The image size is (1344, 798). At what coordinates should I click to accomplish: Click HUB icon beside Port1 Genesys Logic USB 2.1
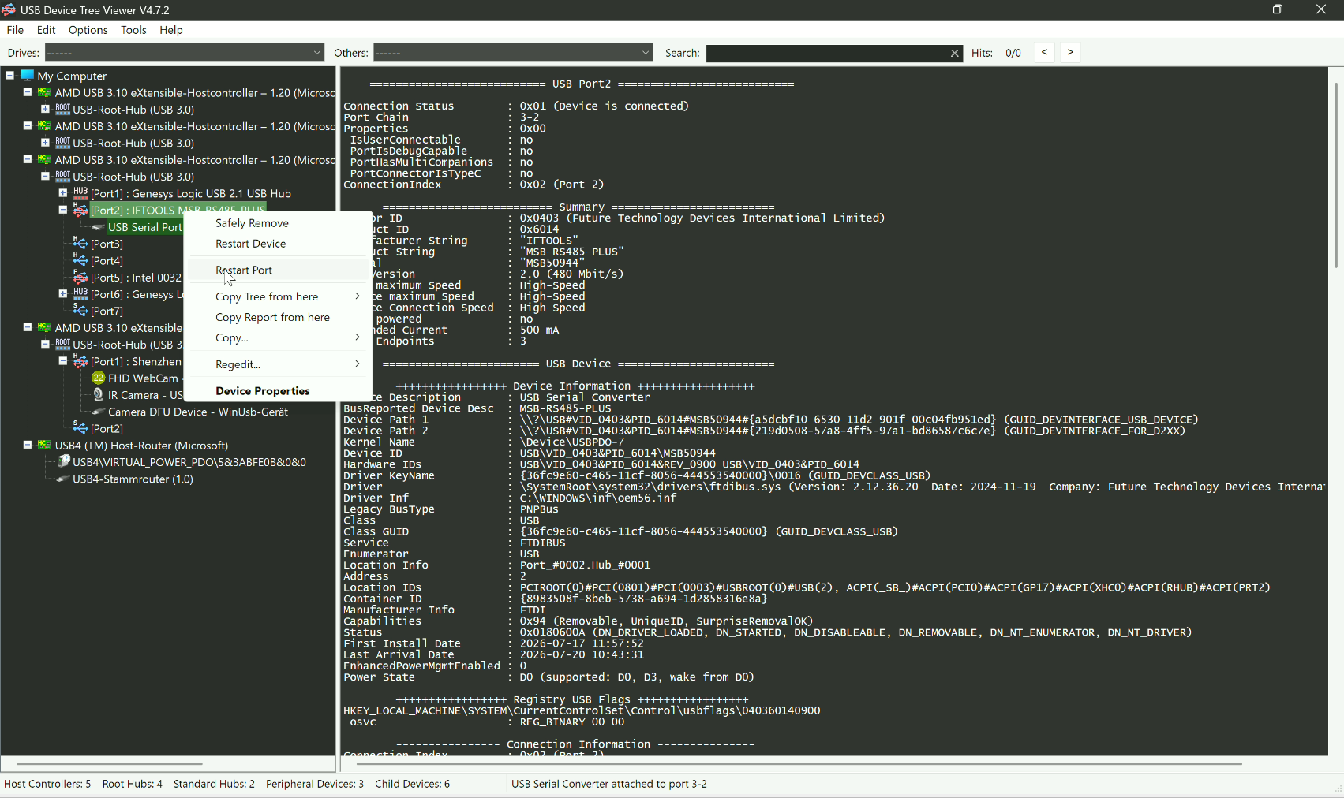pos(80,193)
